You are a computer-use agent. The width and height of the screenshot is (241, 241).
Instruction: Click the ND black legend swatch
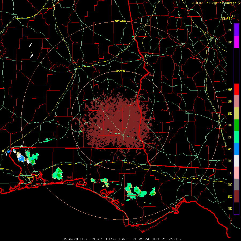coord(236,208)
